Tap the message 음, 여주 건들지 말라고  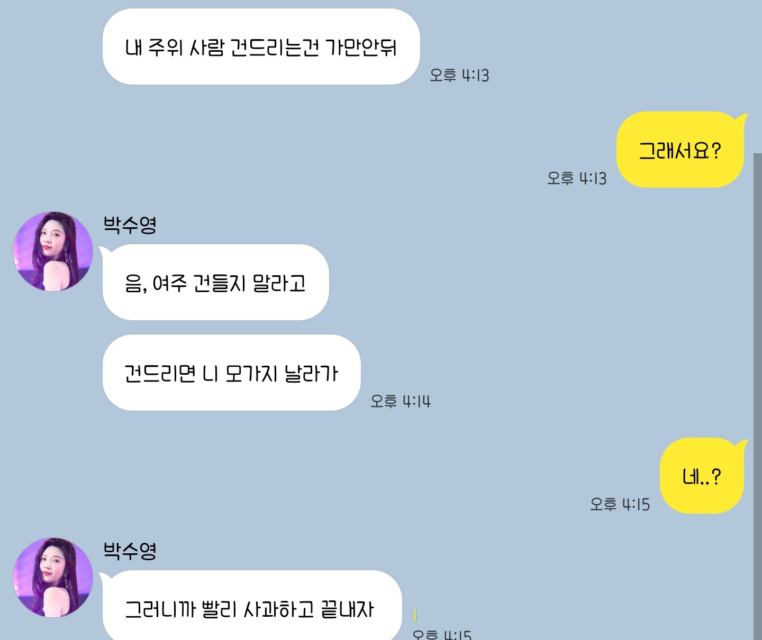pyautogui.click(x=215, y=282)
